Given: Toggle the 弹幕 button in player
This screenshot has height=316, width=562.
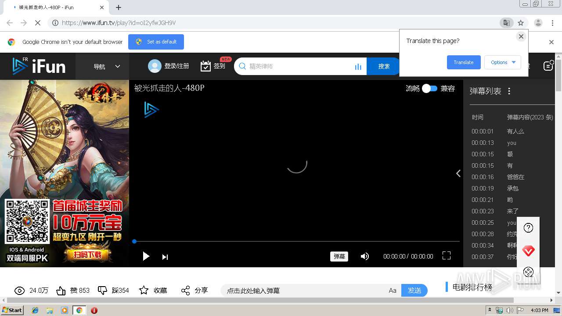Looking at the screenshot, I should click(x=339, y=256).
